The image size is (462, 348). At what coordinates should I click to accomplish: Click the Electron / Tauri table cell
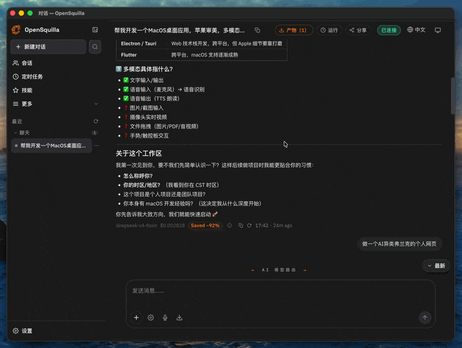pos(139,43)
